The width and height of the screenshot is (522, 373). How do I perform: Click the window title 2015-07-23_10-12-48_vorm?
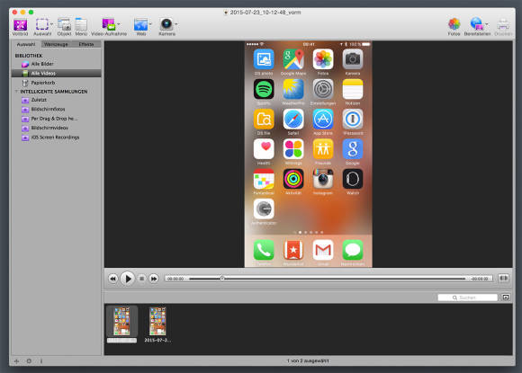[265, 13]
